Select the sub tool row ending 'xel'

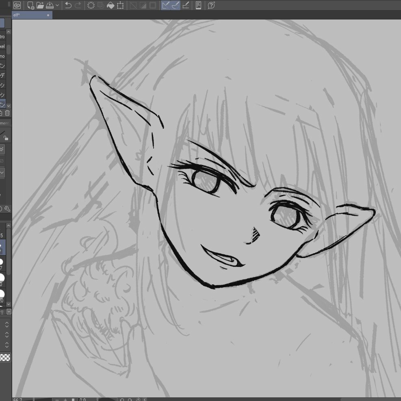pyautogui.click(x=2, y=46)
